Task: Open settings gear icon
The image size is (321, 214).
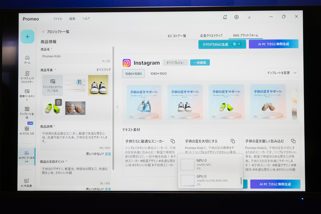Action: [236, 17]
